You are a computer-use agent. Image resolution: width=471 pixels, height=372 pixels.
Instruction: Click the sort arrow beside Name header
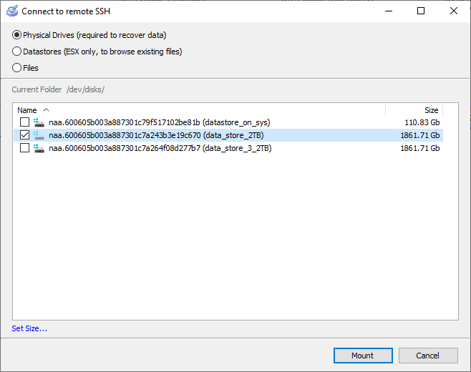click(x=47, y=110)
